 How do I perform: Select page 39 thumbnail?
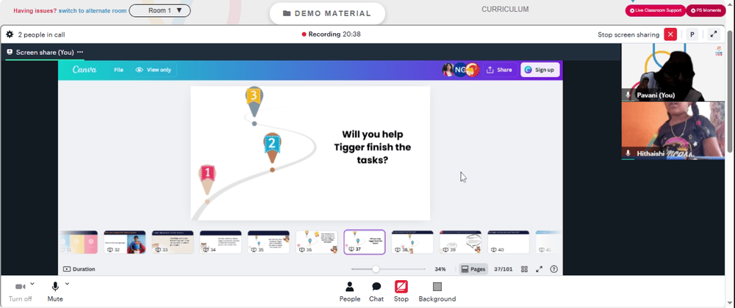pos(460,242)
